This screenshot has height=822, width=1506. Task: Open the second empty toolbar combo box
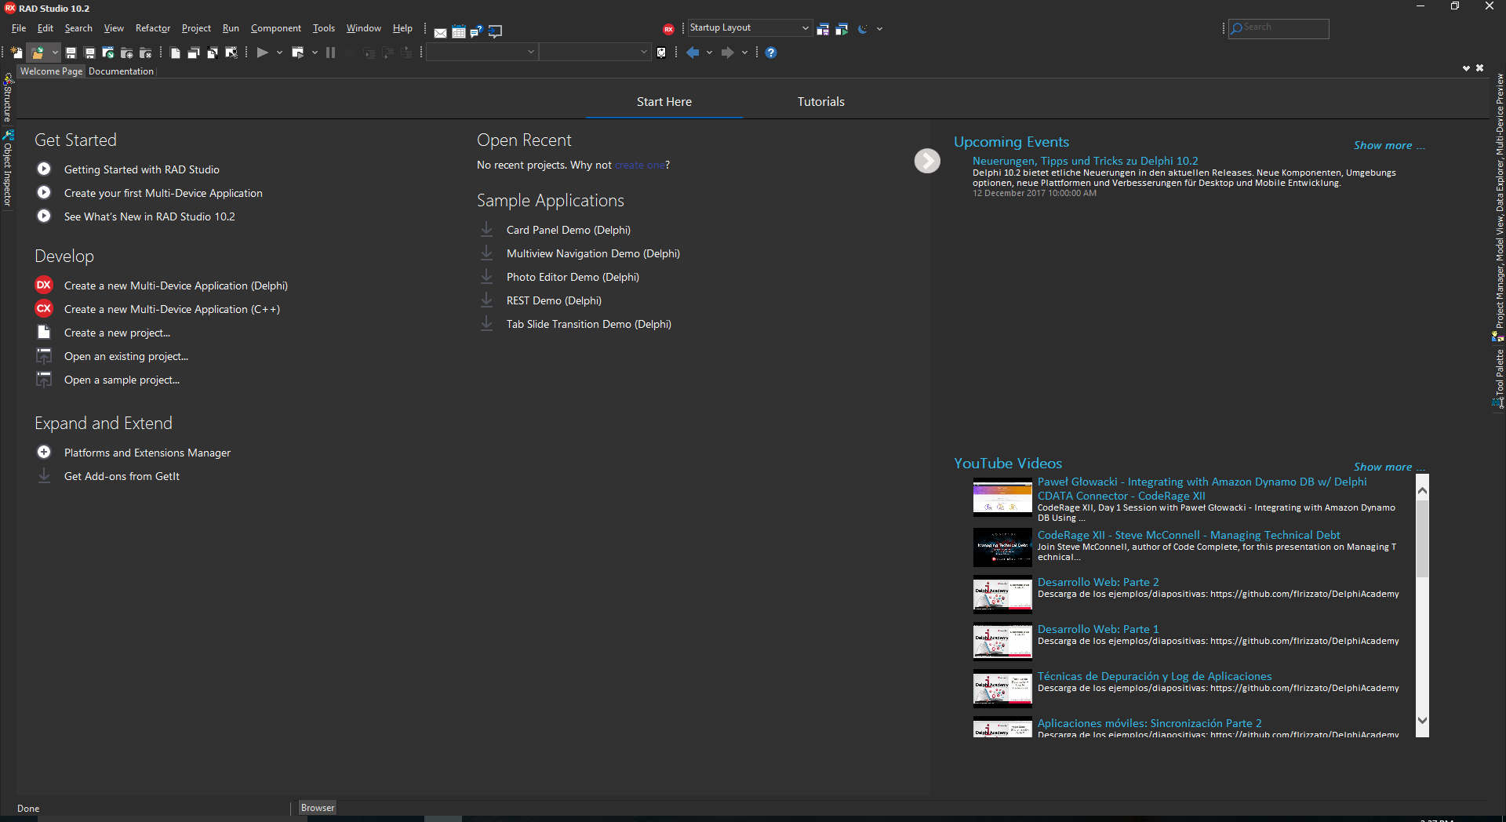point(595,53)
